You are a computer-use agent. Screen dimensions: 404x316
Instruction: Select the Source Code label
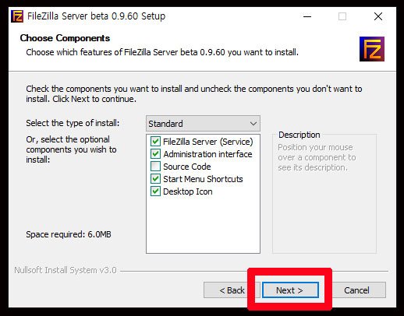187,167
